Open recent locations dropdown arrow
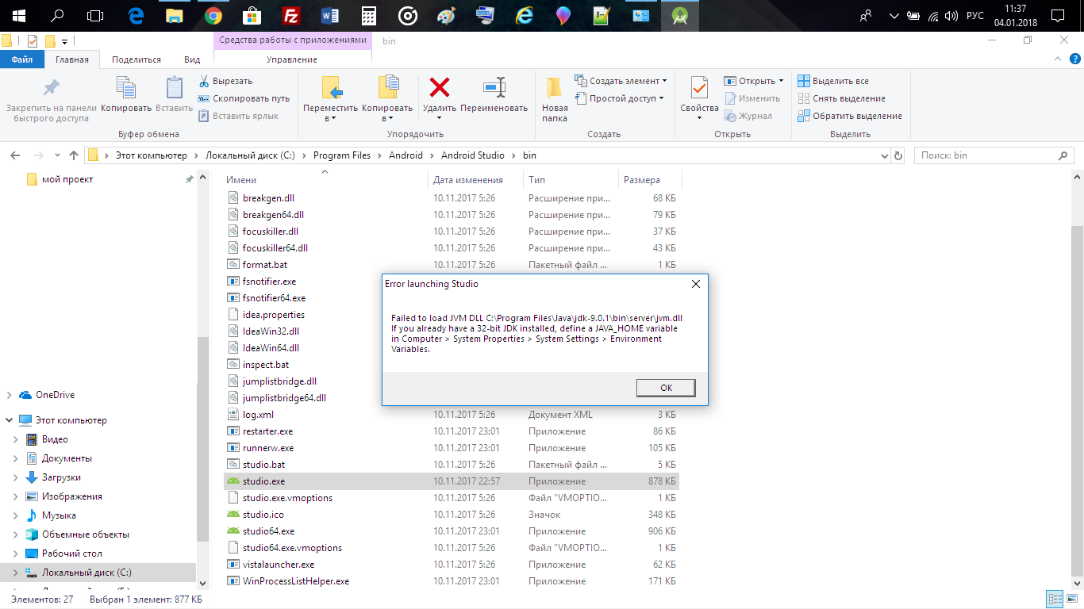 point(57,155)
